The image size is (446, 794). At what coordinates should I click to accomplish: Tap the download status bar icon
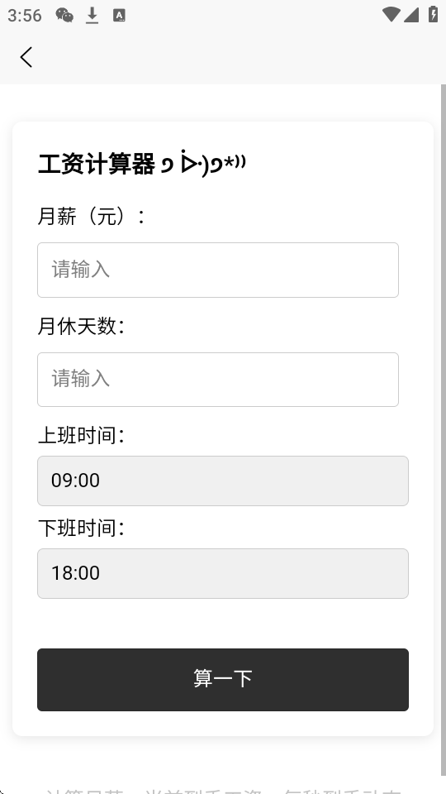92,16
